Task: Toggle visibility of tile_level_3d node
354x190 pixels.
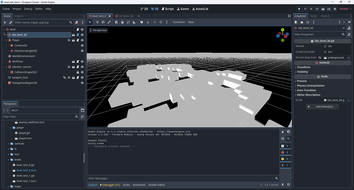Action: click(x=82, y=35)
